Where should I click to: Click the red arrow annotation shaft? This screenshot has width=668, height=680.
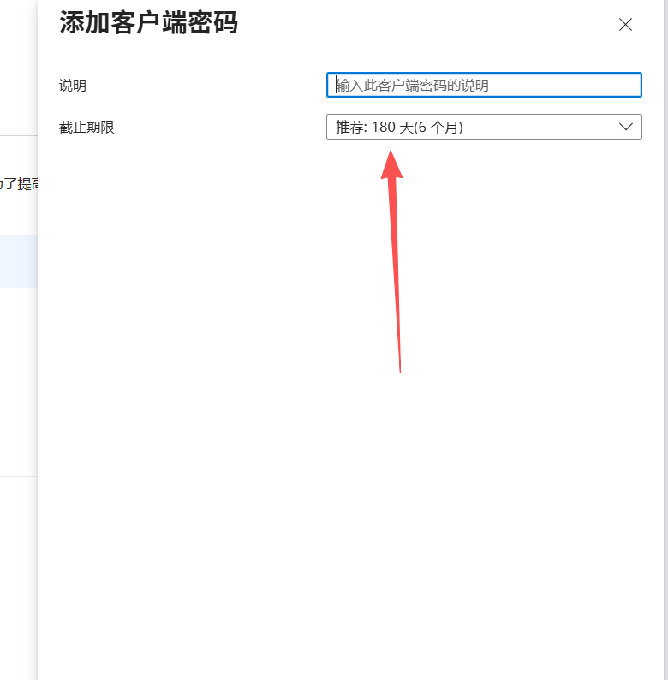[397, 283]
